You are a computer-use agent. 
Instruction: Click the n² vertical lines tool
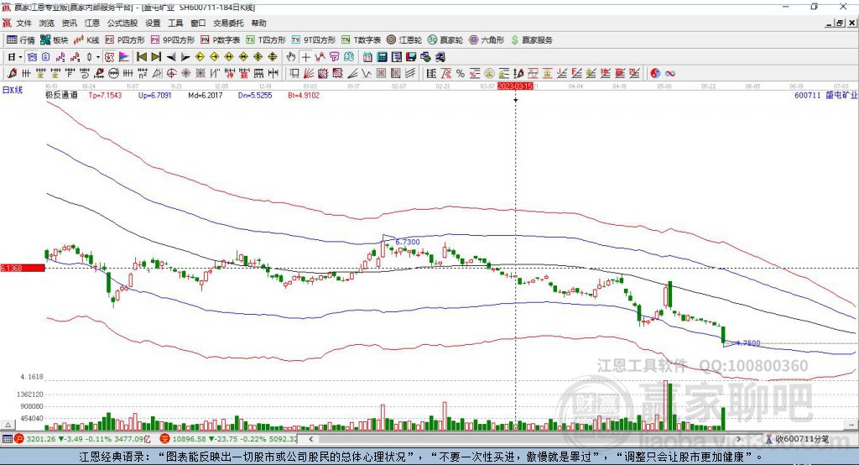pyautogui.click(x=143, y=74)
